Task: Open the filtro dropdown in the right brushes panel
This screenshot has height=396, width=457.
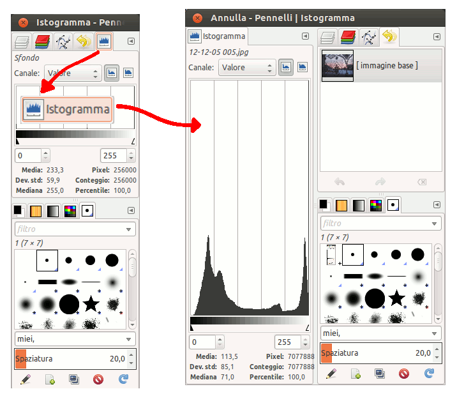Action: (x=381, y=224)
